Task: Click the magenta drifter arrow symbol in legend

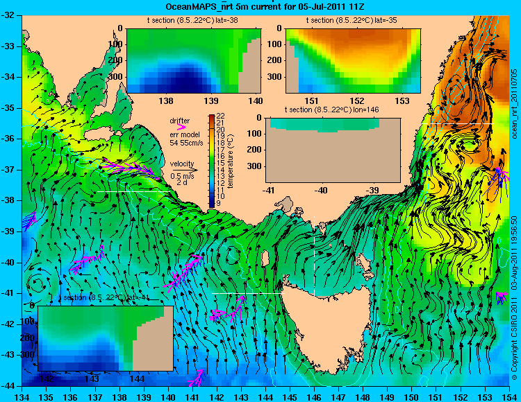Action: point(181,127)
